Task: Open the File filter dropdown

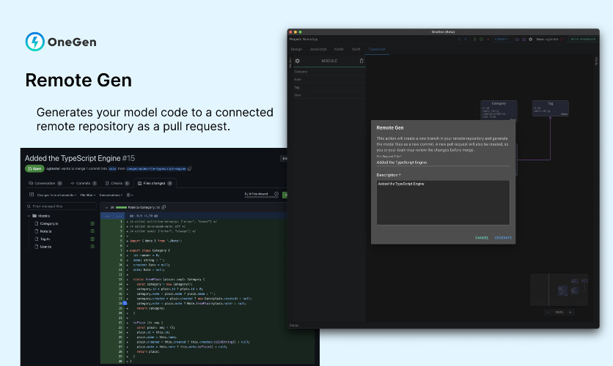Action: (87, 195)
